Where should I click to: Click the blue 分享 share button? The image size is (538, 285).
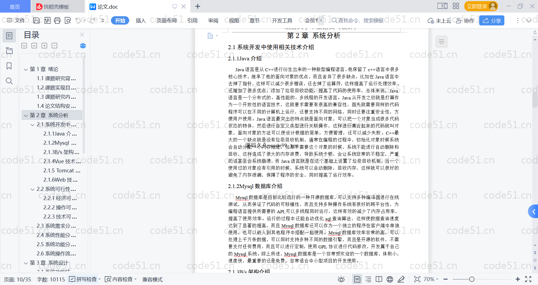[x=492, y=20]
